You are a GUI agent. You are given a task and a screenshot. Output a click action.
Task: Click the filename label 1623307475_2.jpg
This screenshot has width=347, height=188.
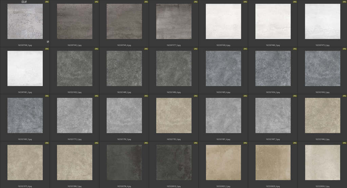(322, 45)
